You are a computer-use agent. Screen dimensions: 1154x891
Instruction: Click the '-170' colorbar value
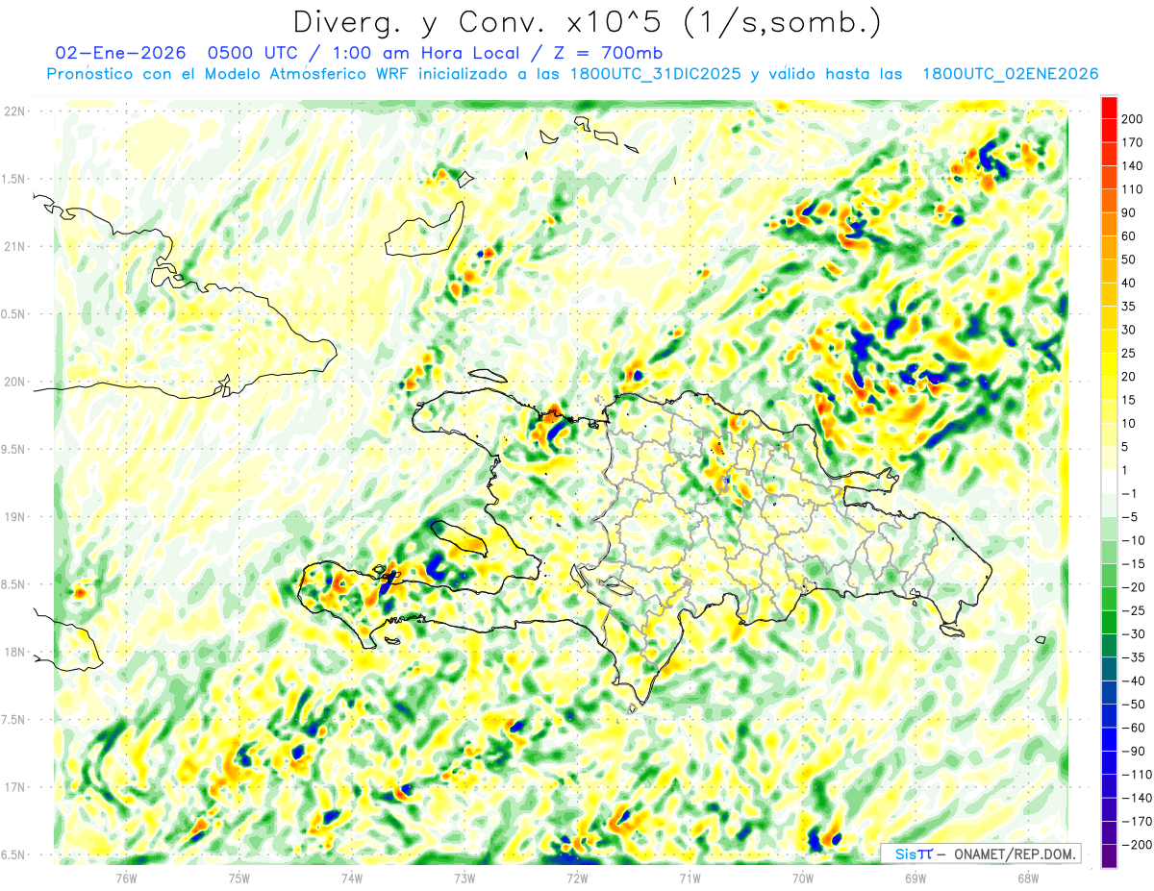pos(1137,823)
